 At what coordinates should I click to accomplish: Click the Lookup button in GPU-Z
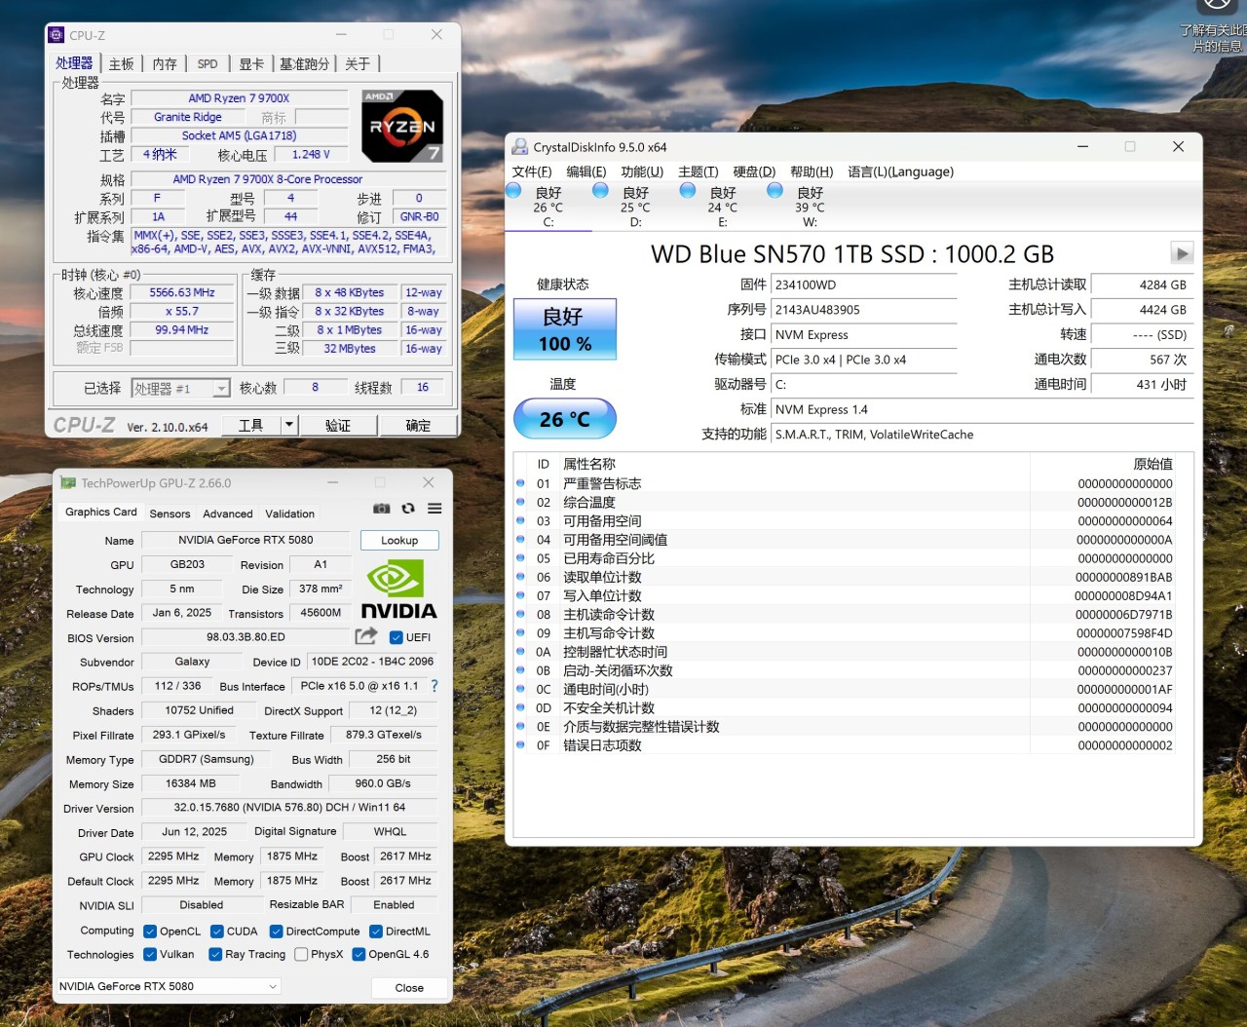[x=399, y=540]
